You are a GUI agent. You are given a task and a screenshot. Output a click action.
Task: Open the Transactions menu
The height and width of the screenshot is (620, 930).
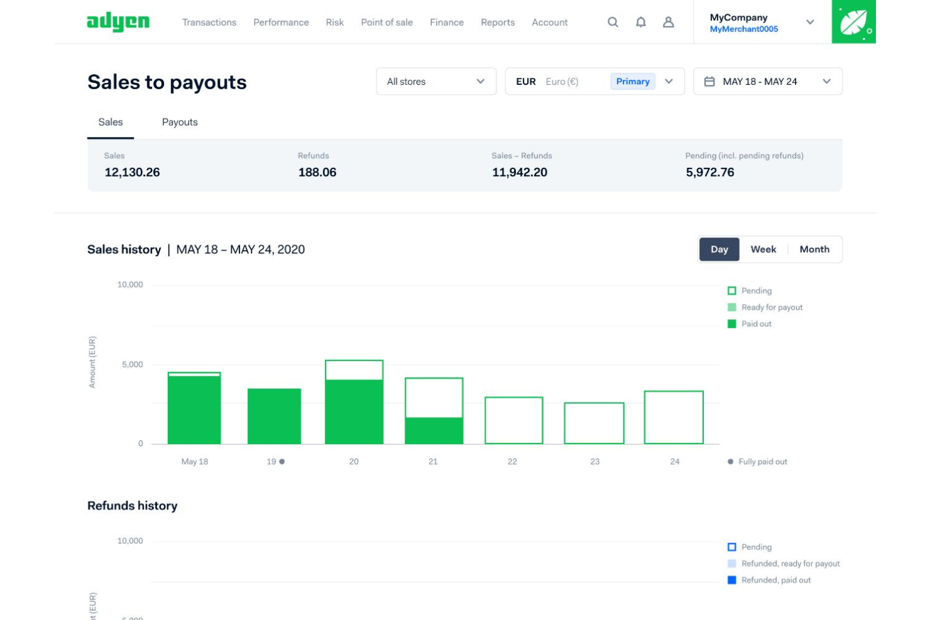(209, 22)
